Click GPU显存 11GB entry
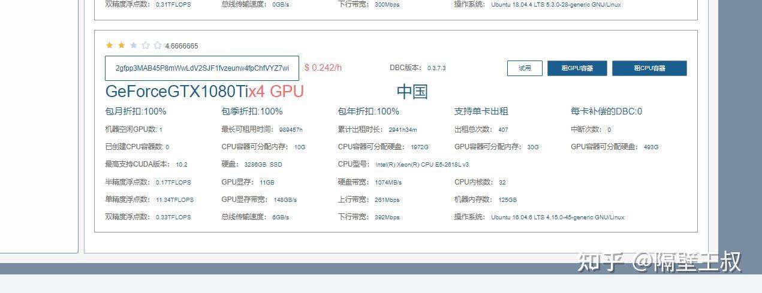Viewport: 762px width, 293px height. click(248, 182)
